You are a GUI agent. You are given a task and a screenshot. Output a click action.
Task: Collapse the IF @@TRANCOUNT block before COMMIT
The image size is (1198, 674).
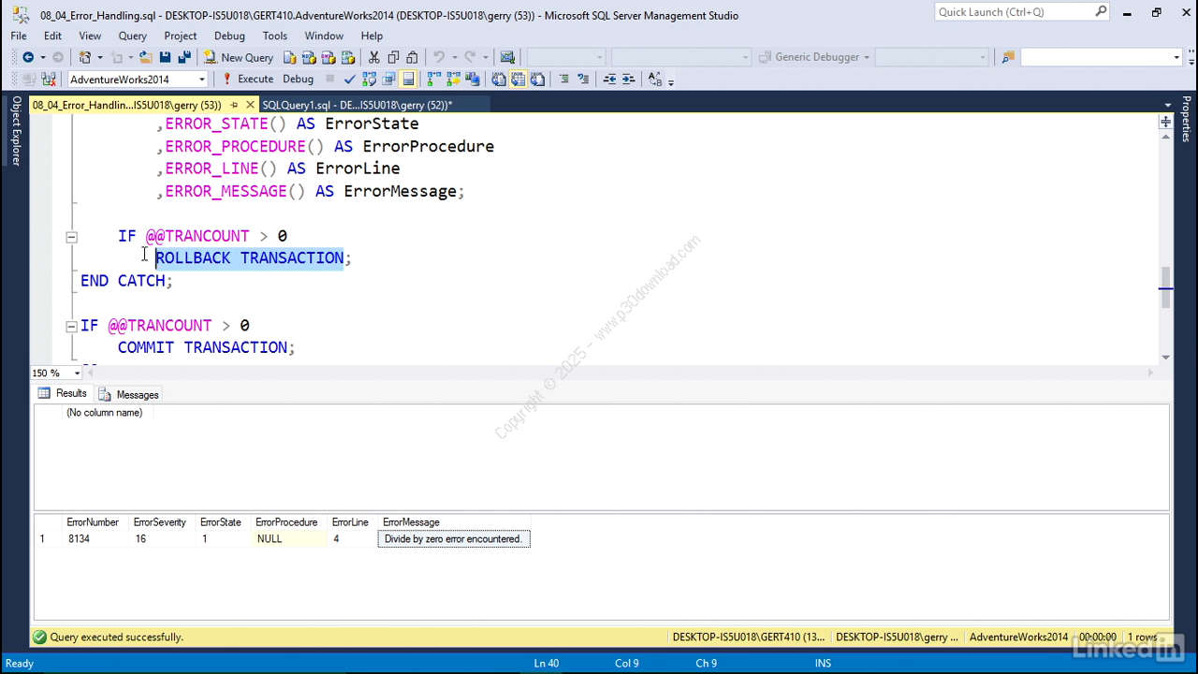pos(71,326)
